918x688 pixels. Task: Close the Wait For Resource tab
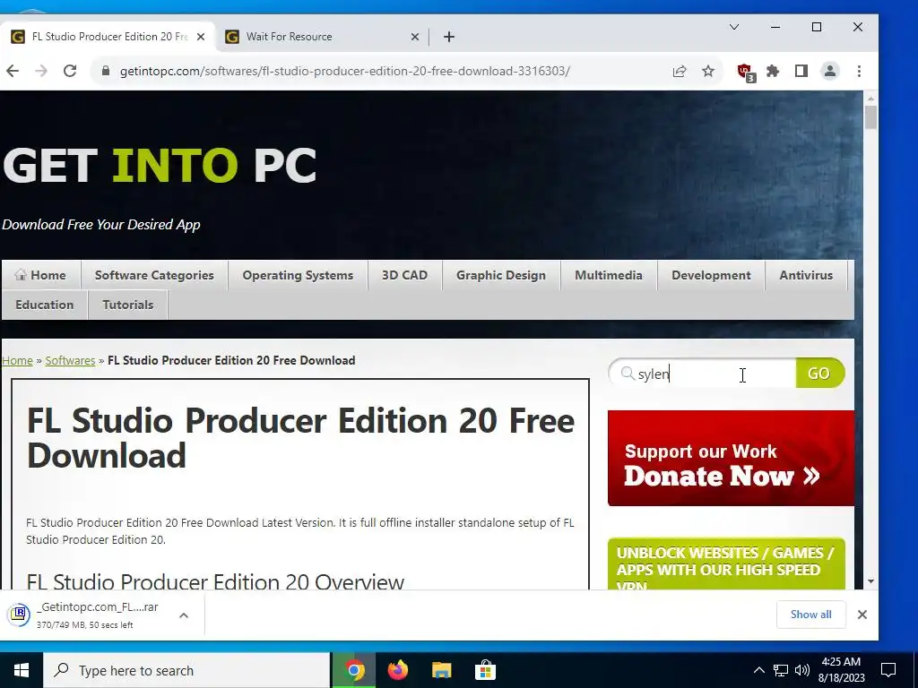tap(414, 37)
